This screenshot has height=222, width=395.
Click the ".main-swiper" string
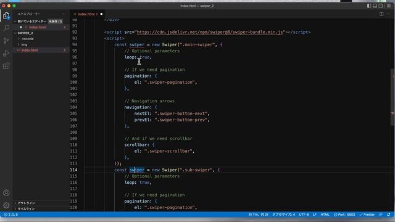(x=197, y=45)
